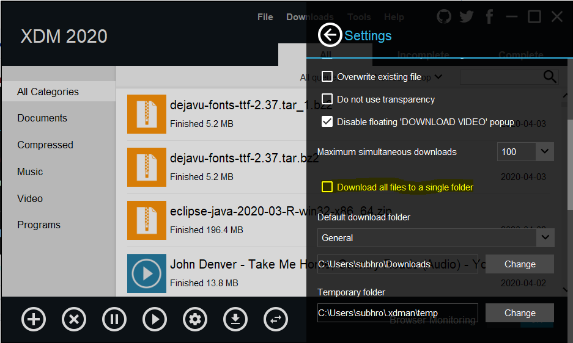Open settings via gear icon
Image resolution: width=573 pixels, height=343 pixels.
click(195, 319)
